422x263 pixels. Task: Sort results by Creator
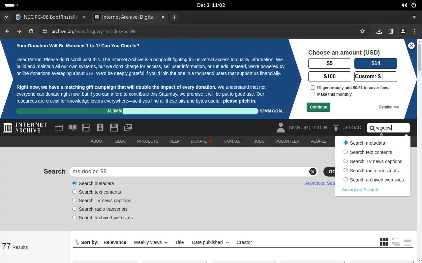(244, 242)
